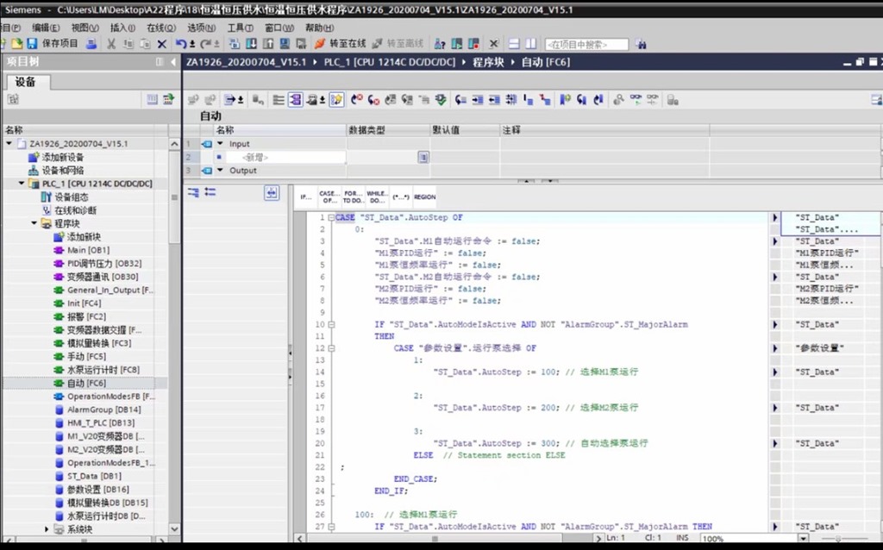The height and width of the screenshot is (550, 883).
Task: Toggle monitoring glasses icon in editor toolbar
Action: pos(636,100)
